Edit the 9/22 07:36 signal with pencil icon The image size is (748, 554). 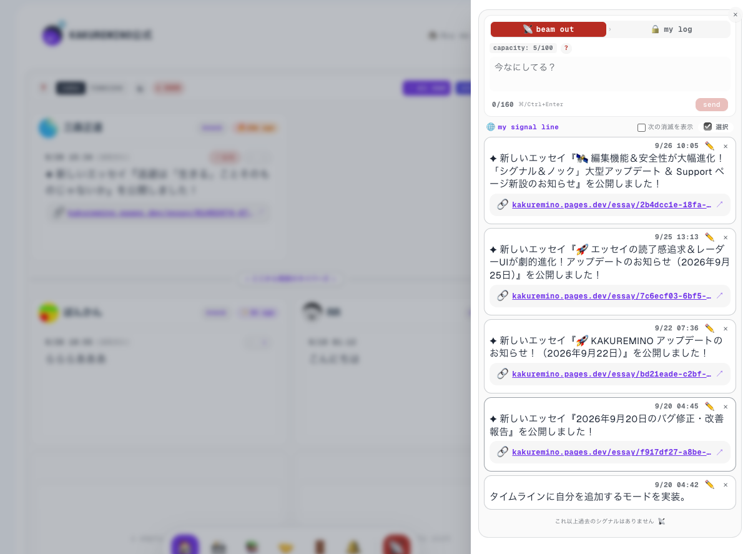709,329
